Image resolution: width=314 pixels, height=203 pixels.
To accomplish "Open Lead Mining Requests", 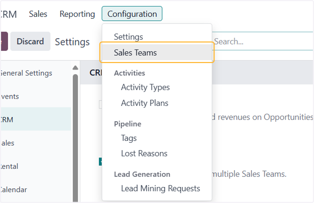I will (160, 188).
